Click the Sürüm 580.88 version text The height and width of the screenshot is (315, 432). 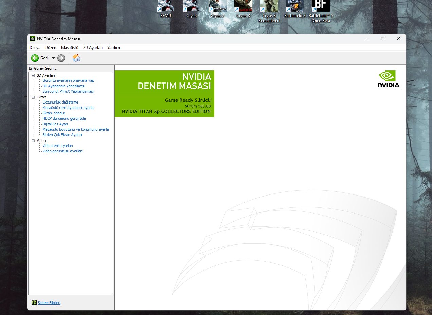[x=198, y=106]
